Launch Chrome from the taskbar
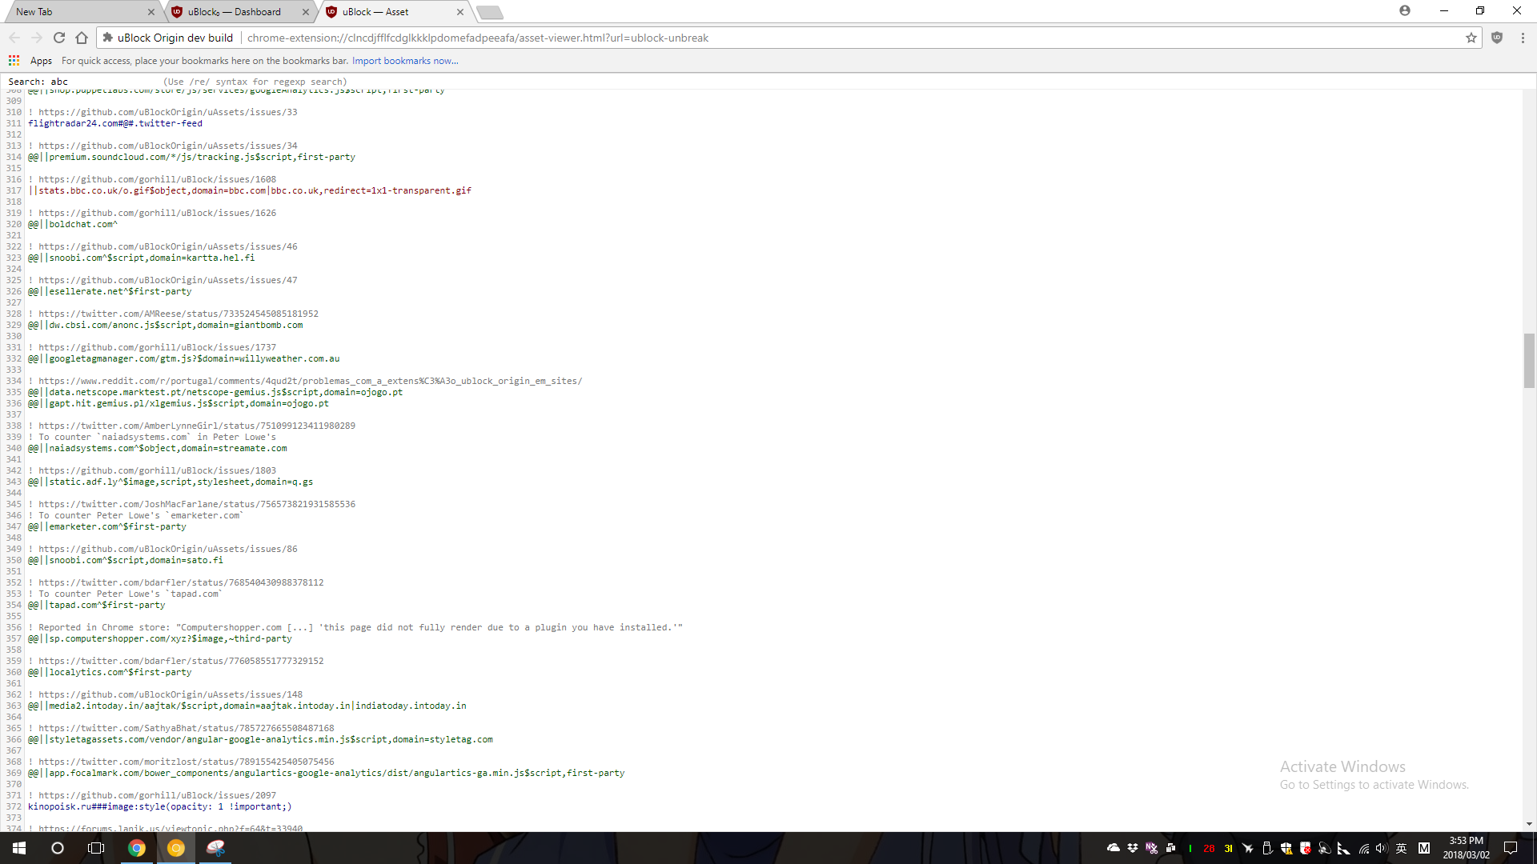This screenshot has height=864, width=1537. [x=137, y=849]
